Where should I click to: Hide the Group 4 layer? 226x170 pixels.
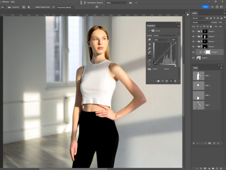click(193, 31)
